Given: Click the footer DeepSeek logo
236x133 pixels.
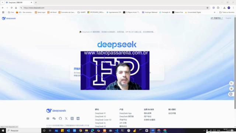Looking at the screenshot, I should 56,110.
